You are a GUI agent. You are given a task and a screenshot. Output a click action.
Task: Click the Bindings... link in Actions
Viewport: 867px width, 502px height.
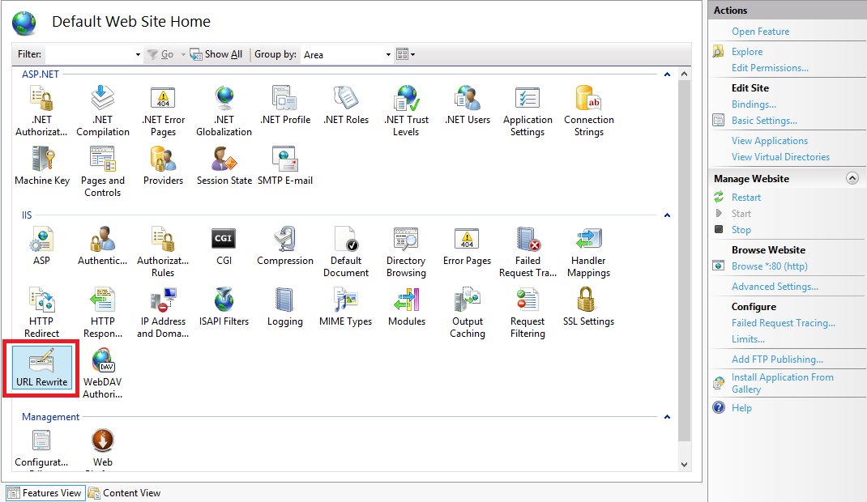click(754, 104)
